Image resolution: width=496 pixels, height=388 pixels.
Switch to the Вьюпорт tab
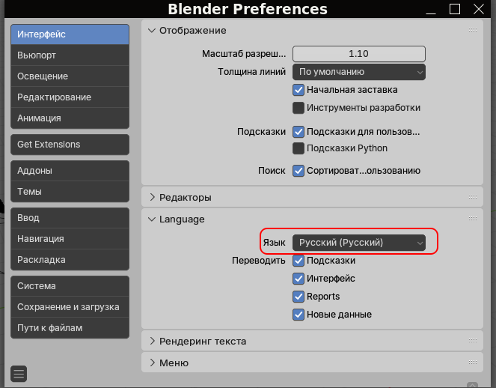click(71, 55)
